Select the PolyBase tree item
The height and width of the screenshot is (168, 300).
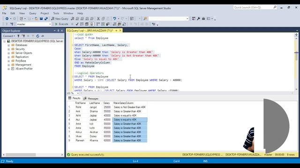point(21,61)
